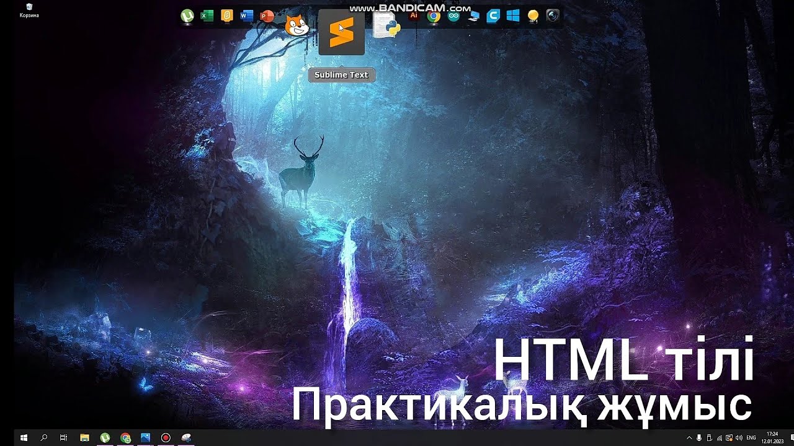This screenshot has height=446, width=794.
Task: Open Photos app on taskbar
Action: pos(145,437)
